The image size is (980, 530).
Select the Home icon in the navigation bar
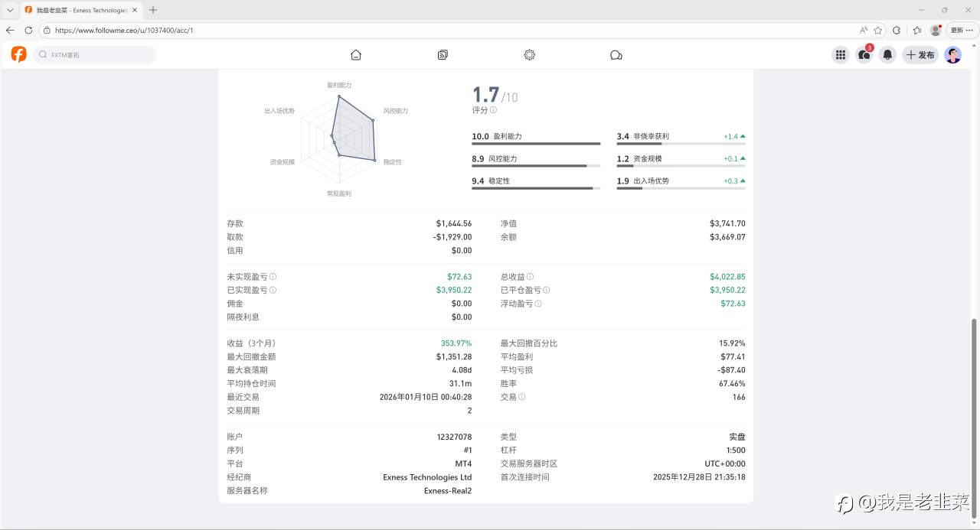pos(355,54)
